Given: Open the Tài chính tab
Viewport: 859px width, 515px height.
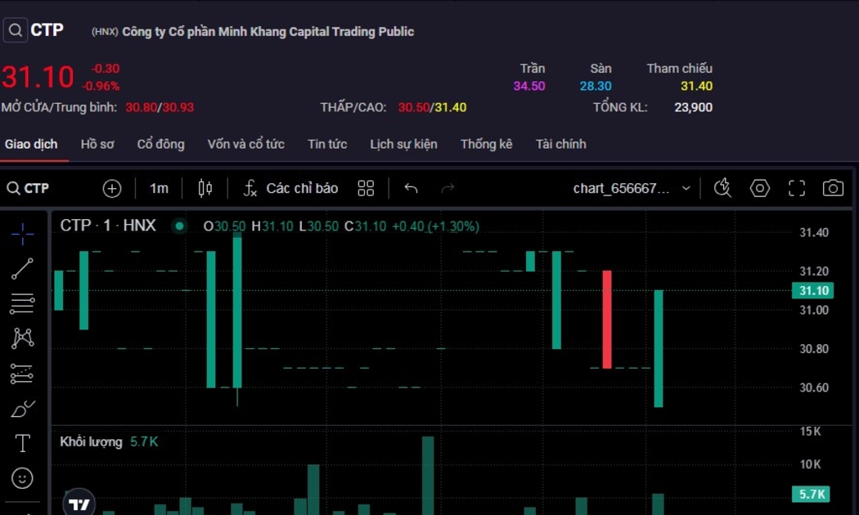Looking at the screenshot, I should [x=560, y=145].
